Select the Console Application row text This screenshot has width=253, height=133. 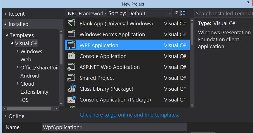pyautogui.click(x=103, y=56)
